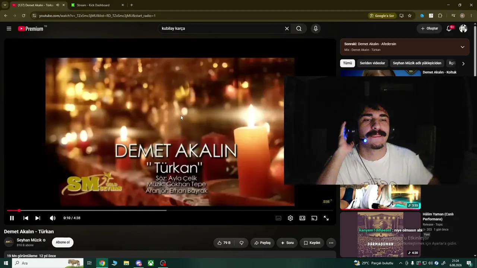Open the Hâlim Yaman video thumbnail
This screenshot has width=477, height=268.
[x=380, y=234]
